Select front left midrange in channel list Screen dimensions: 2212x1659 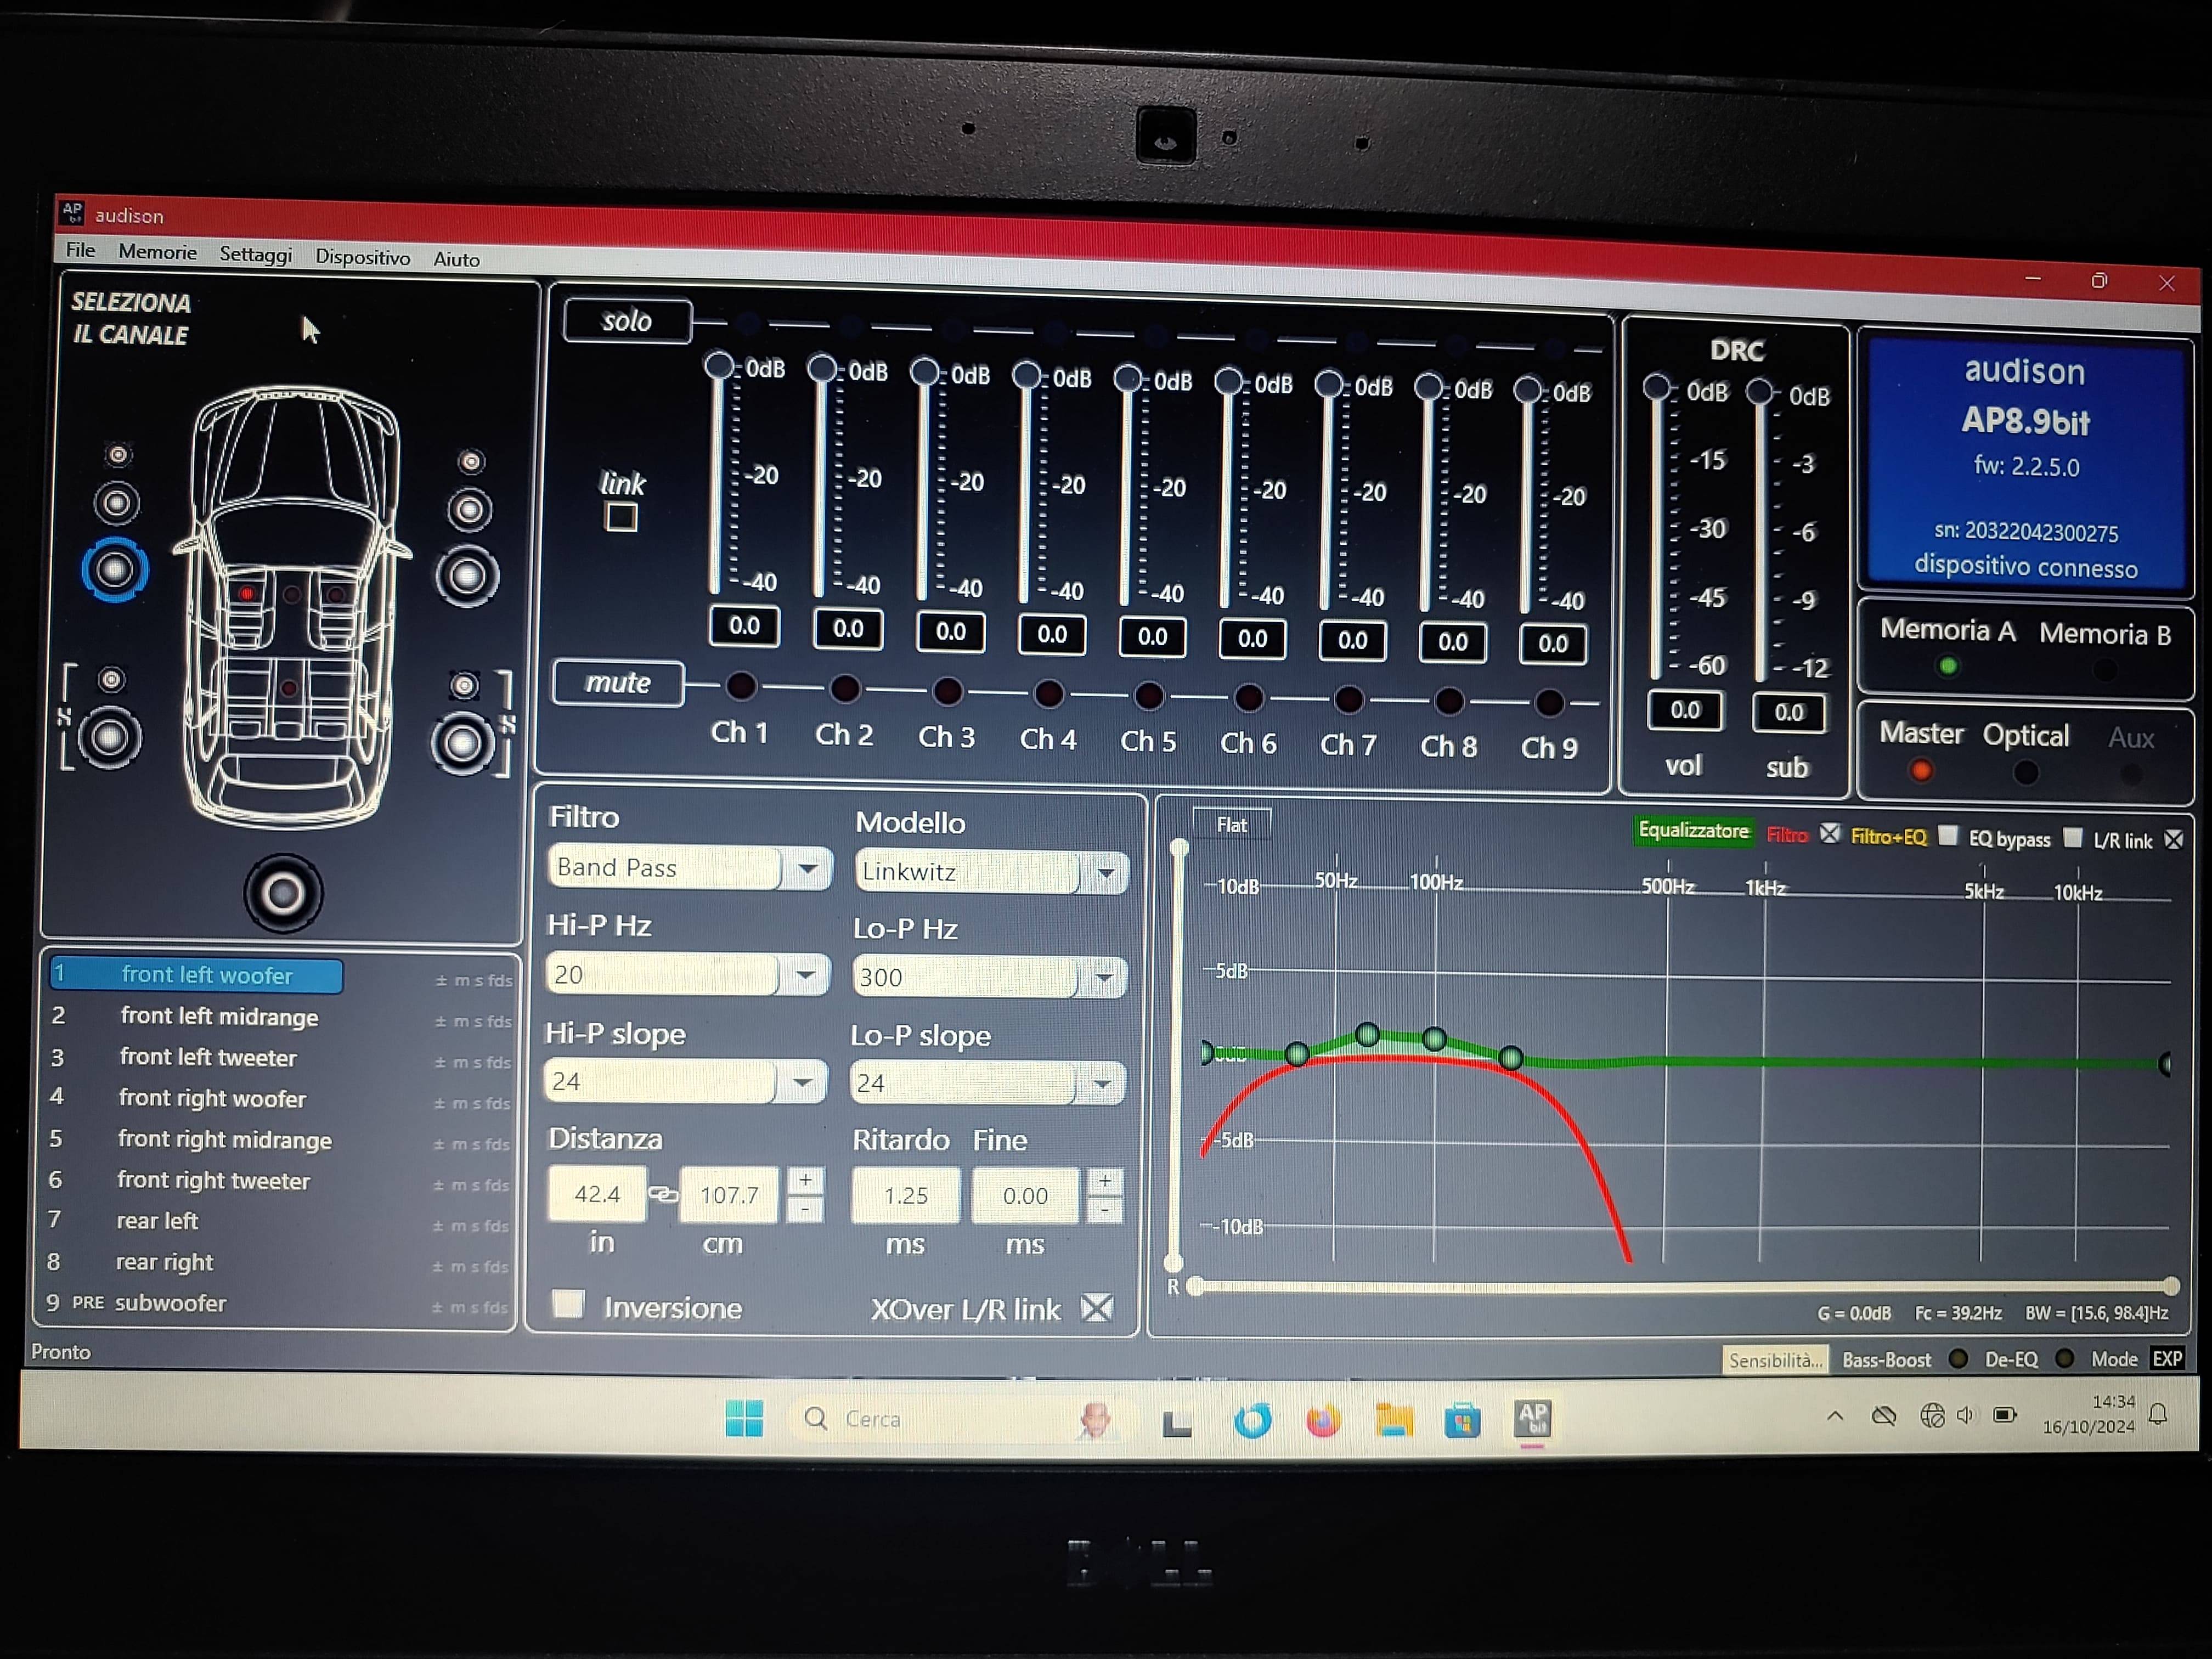pyautogui.click(x=280, y=1017)
